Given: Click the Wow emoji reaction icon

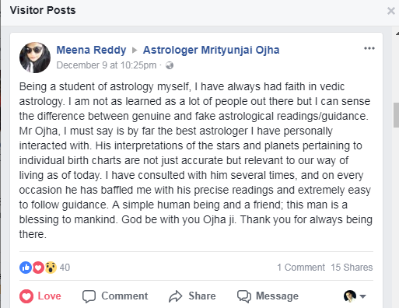Looking at the screenshot, I should click(x=51, y=268).
